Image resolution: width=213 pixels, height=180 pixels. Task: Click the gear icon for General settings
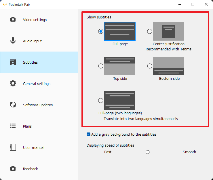(13, 84)
